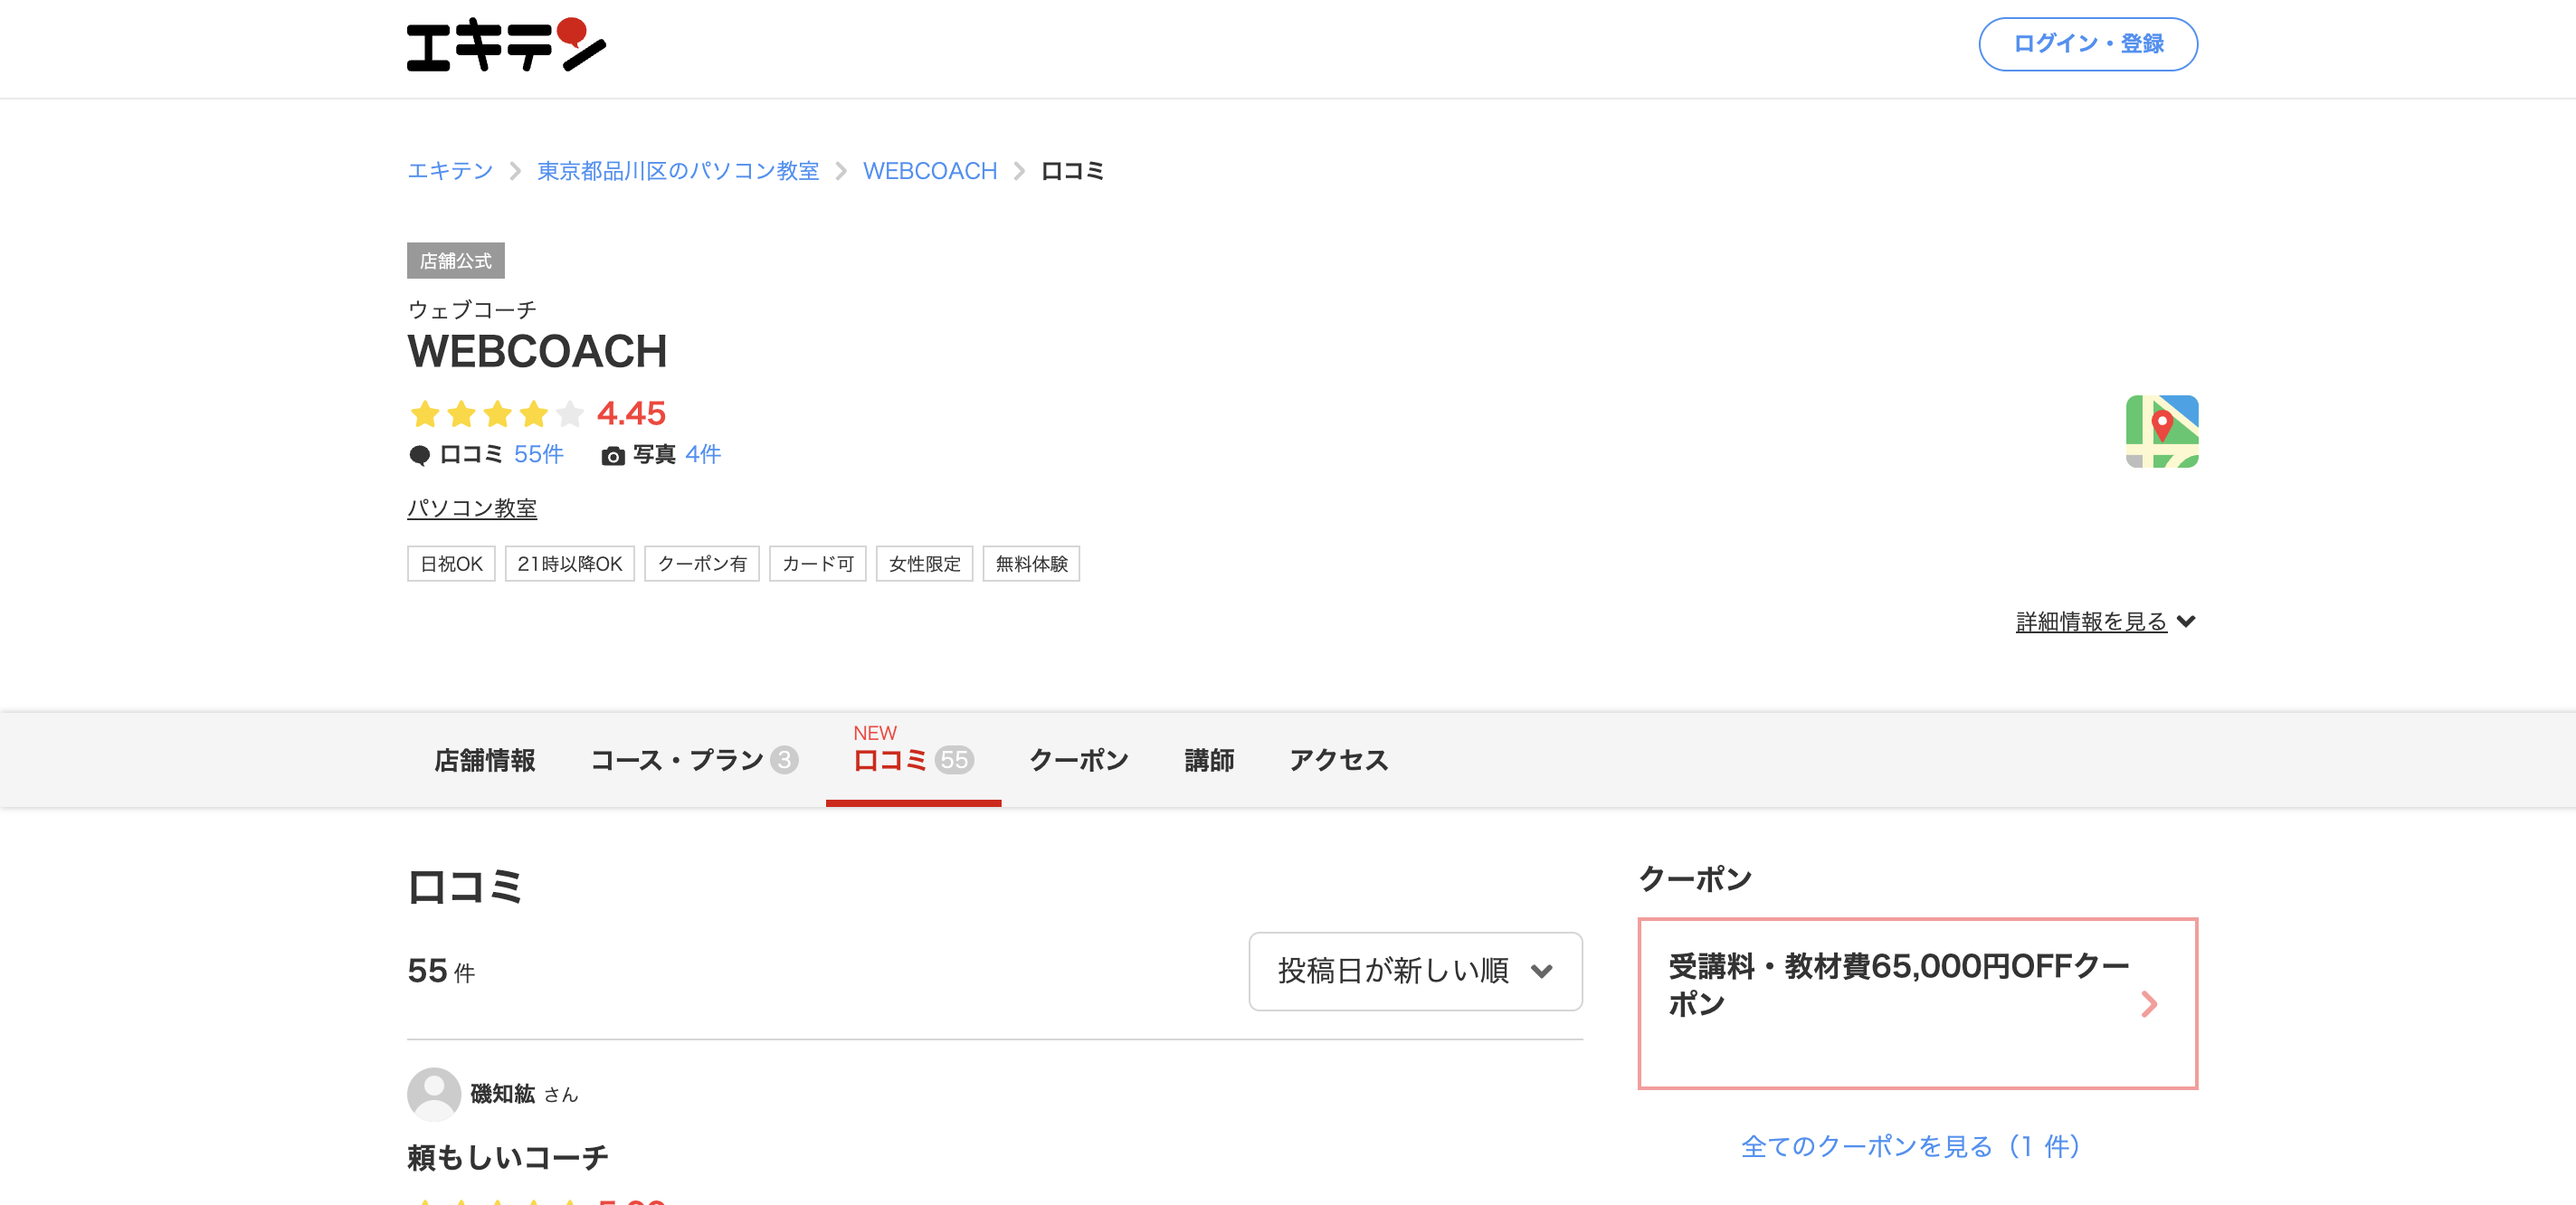The height and width of the screenshot is (1205, 2576).
Task: Click the ウェブコーチ reading text
Action: tap(472, 309)
